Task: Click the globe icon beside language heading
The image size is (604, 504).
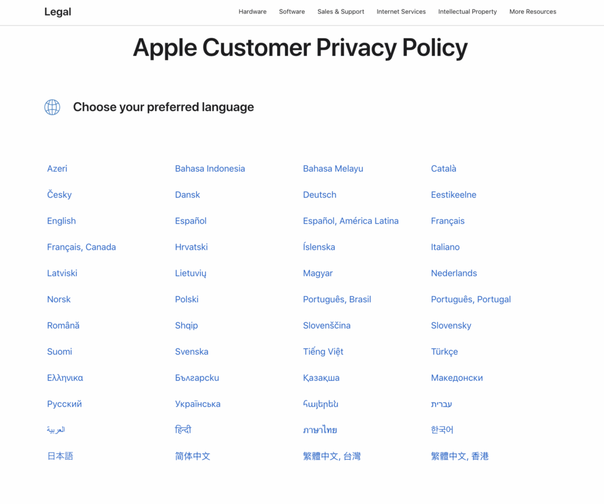Action: tap(52, 107)
